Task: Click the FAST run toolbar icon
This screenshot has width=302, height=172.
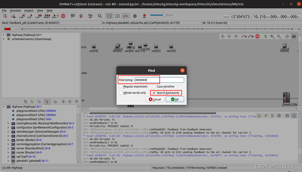Action: (39, 16)
